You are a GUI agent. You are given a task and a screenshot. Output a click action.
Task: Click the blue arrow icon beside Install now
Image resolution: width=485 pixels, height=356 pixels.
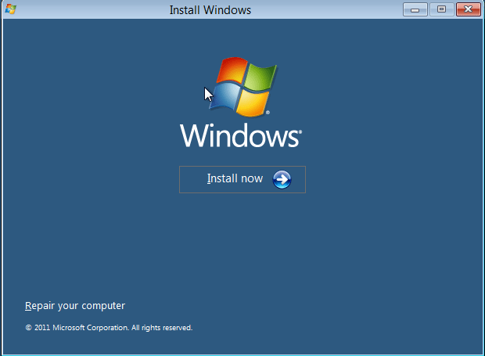coord(282,179)
